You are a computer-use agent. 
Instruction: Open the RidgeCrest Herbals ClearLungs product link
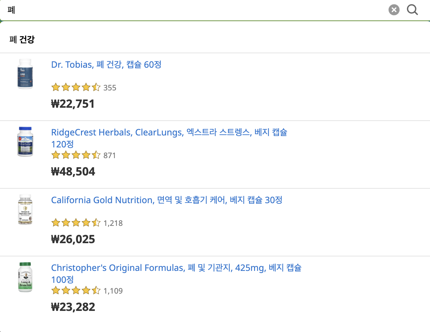(169, 132)
